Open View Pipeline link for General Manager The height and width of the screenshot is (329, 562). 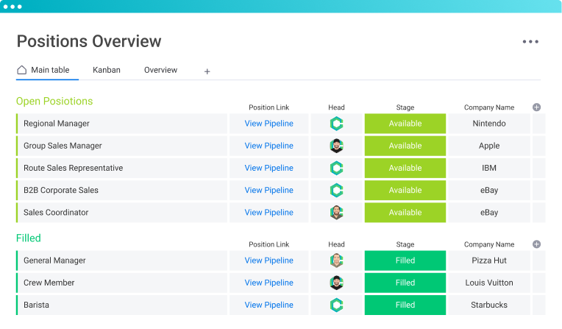(x=268, y=261)
